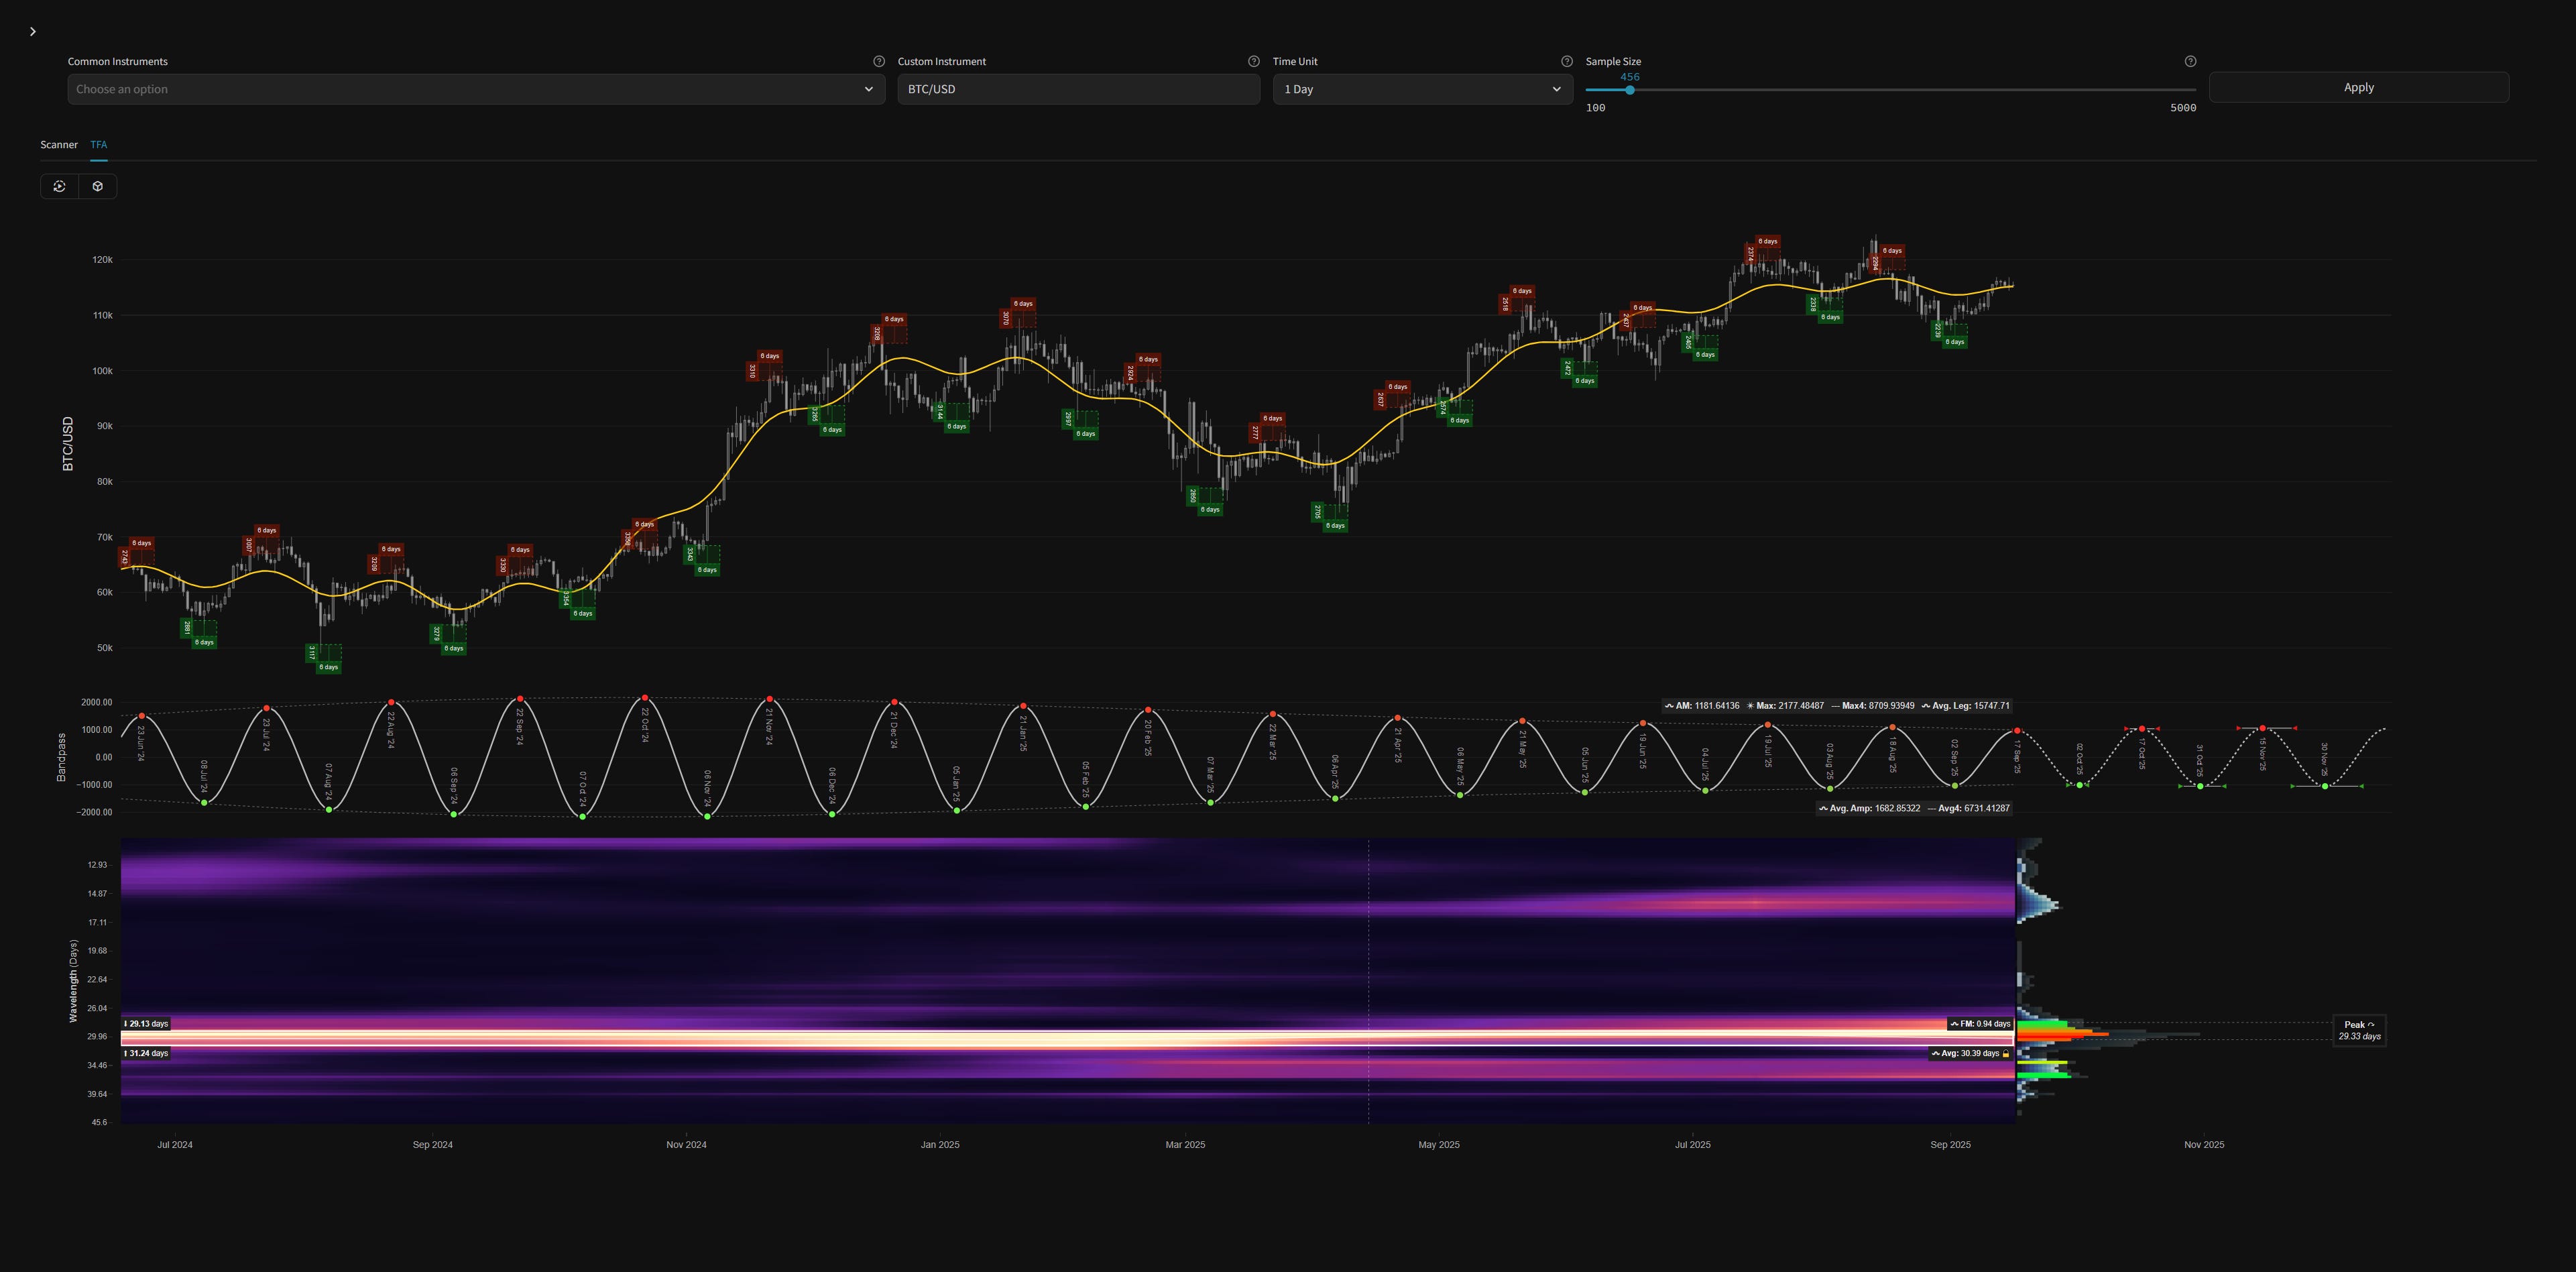
Task: Expand the collapsed sidebar chevron
Action: click(x=33, y=32)
